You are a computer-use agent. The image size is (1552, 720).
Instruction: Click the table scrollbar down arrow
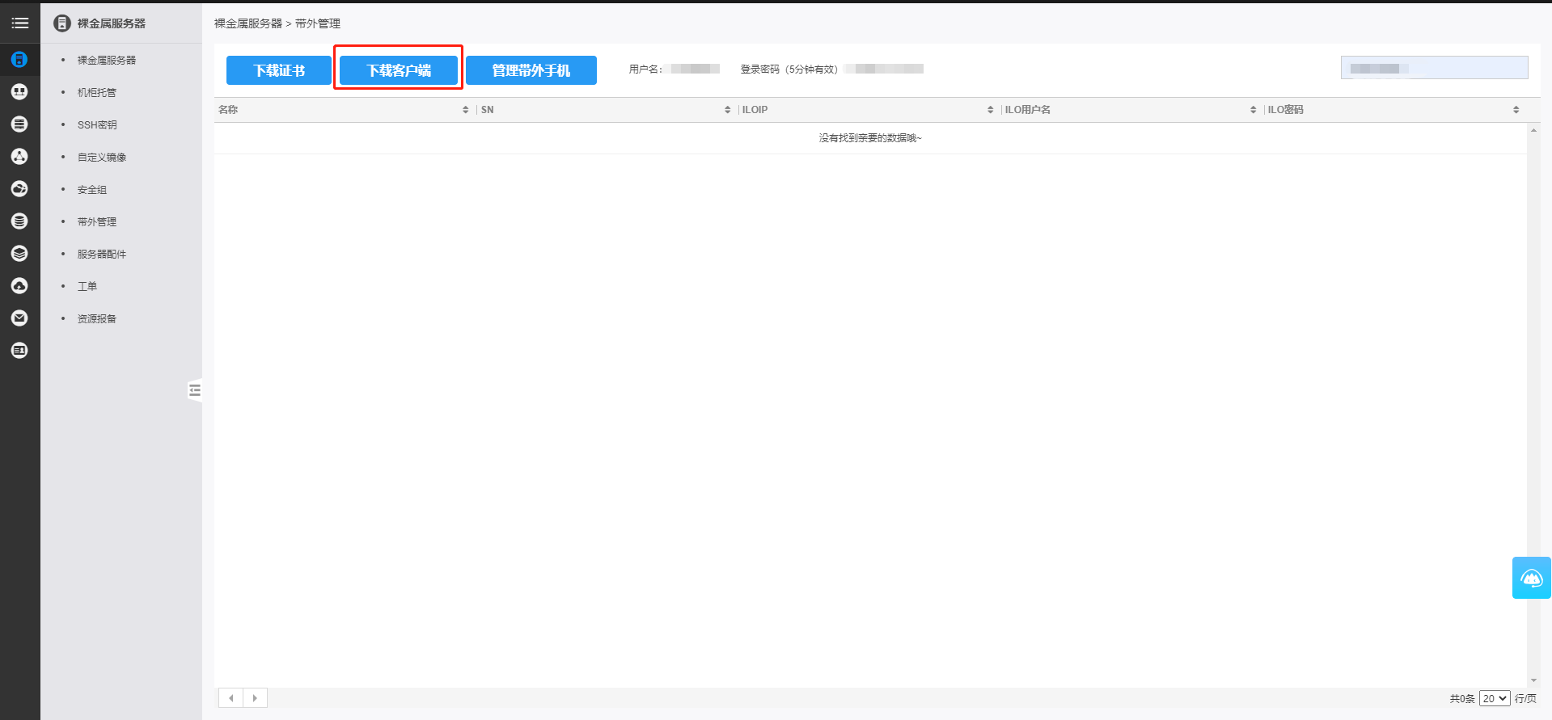(1533, 680)
